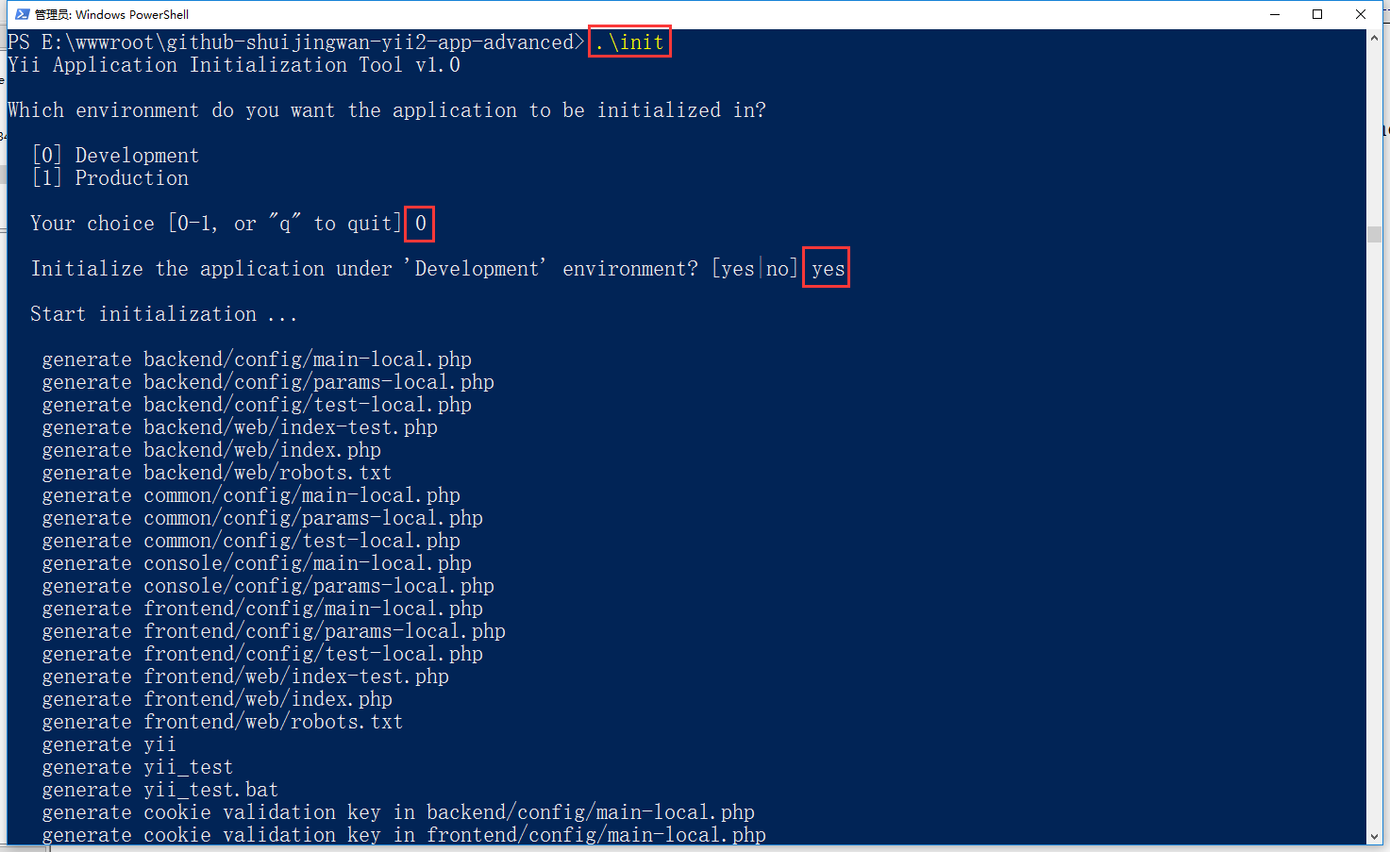
Task: Close the PowerShell window
Action: pyautogui.click(x=1360, y=14)
